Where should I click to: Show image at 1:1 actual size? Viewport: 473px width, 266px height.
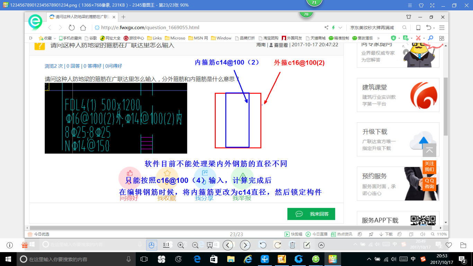[x=166, y=245]
